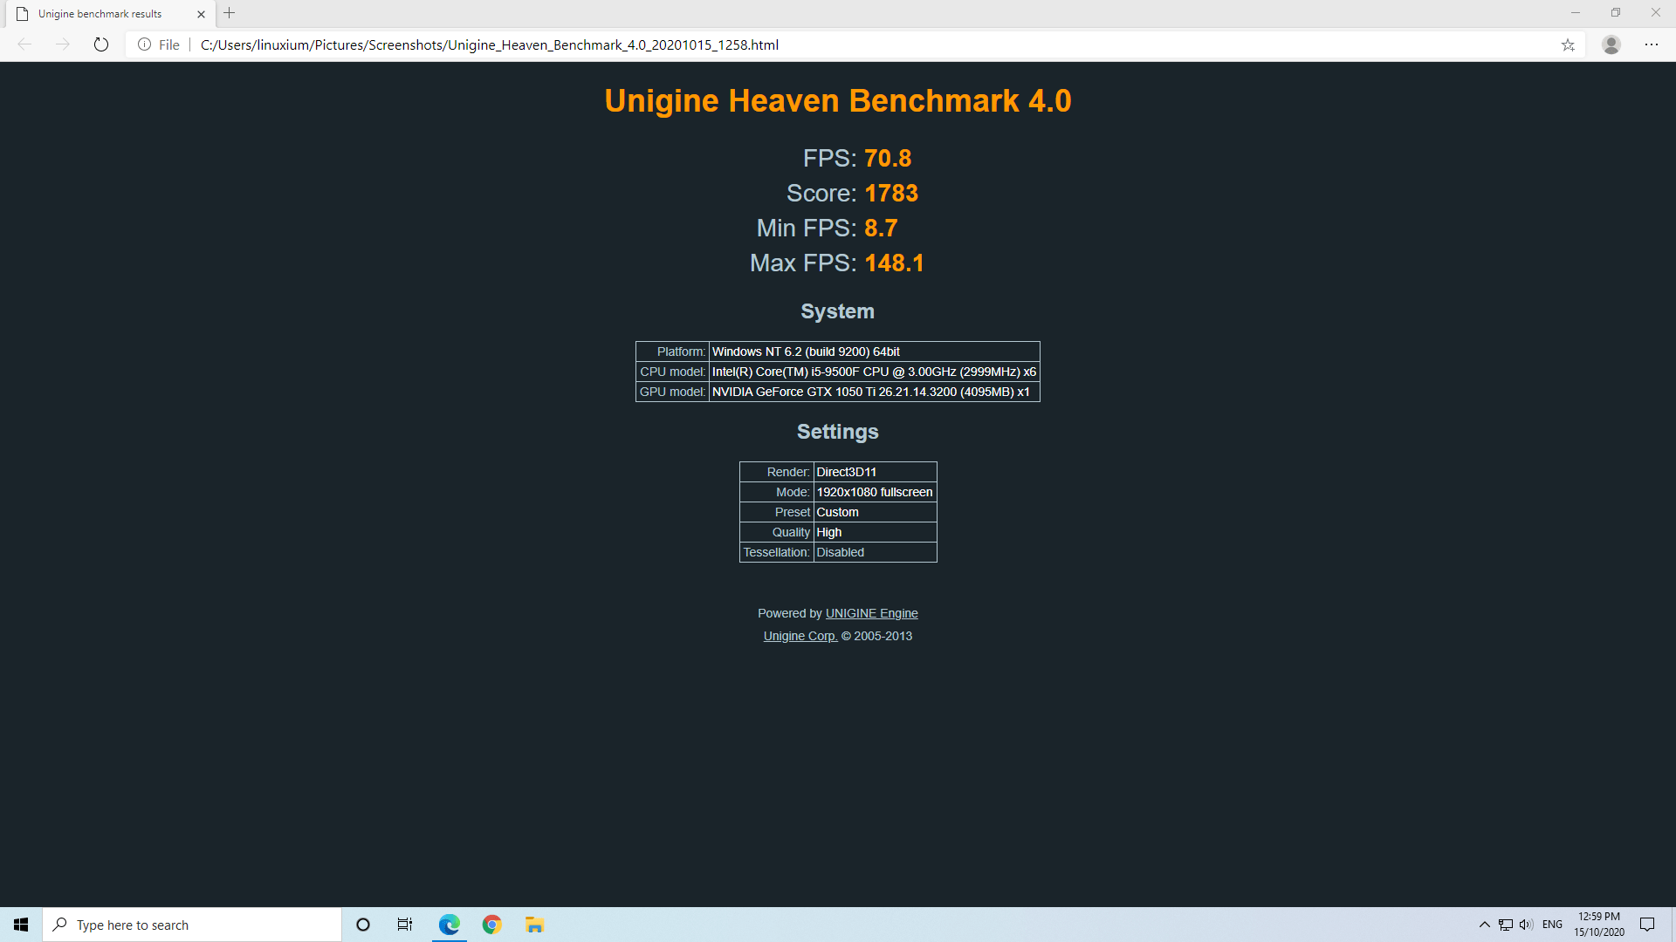This screenshot has width=1676, height=942.
Task: Open a new browser tab
Action: (x=230, y=13)
